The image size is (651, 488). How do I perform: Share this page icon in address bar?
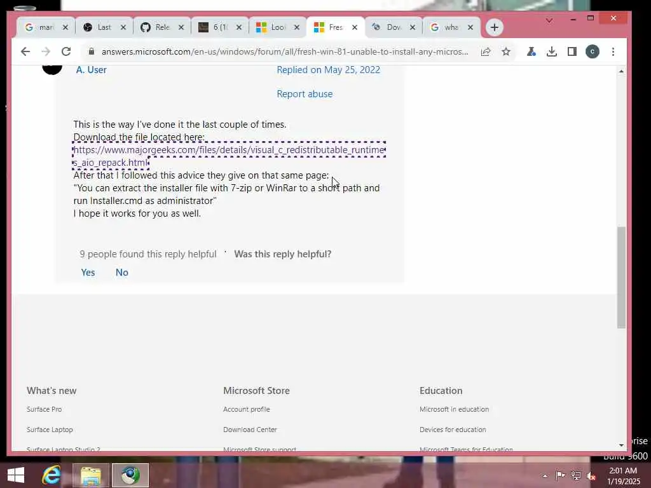tap(485, 51)
